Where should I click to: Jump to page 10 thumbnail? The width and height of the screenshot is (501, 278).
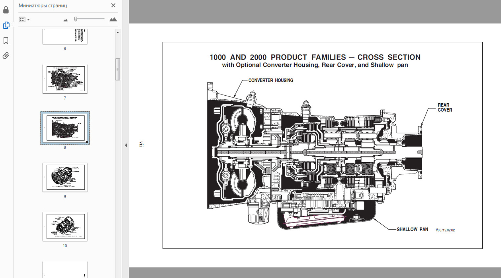click(x=65, y=226)
